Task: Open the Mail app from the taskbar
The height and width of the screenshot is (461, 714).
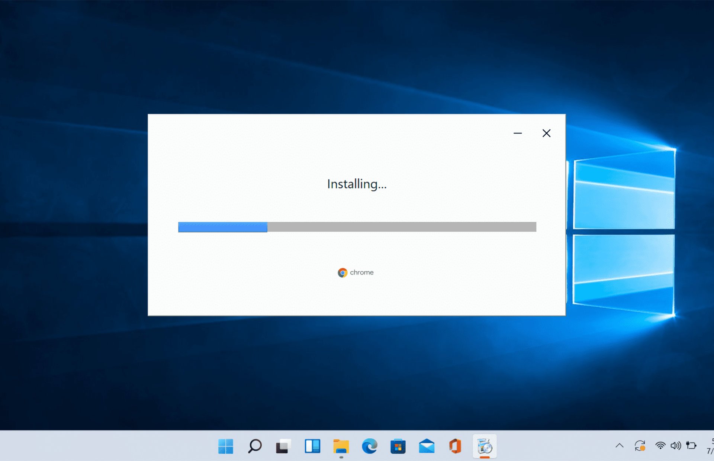Action: (427, 446)
